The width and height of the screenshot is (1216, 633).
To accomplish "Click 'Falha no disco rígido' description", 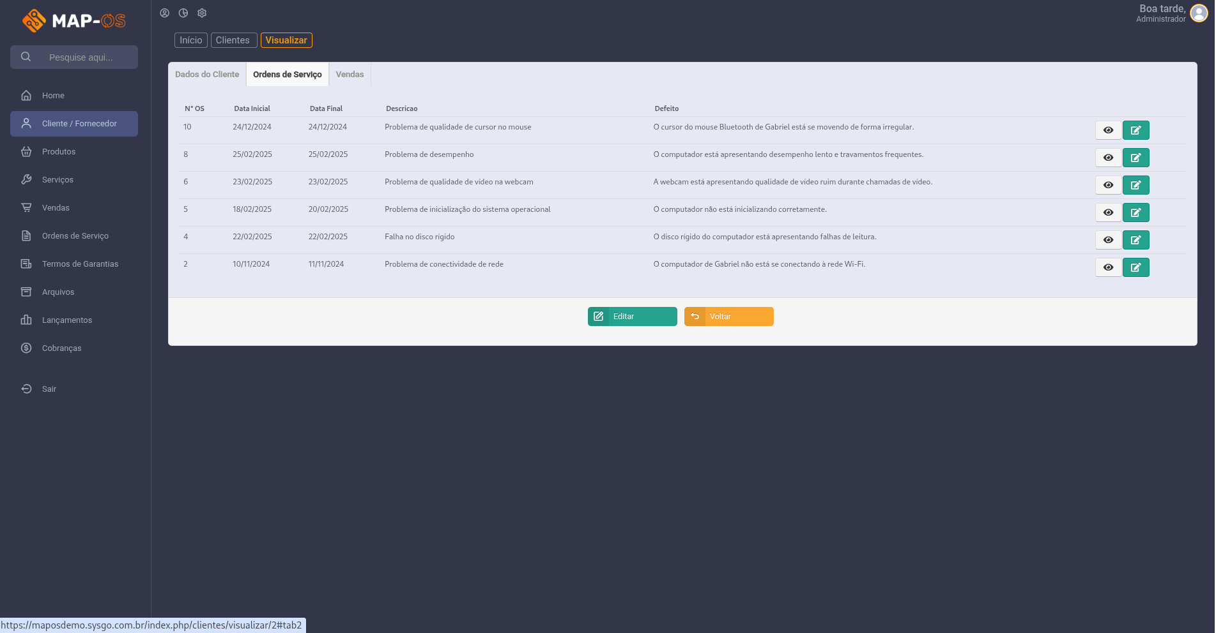I will pyautogui.click(x=420, y=237).
